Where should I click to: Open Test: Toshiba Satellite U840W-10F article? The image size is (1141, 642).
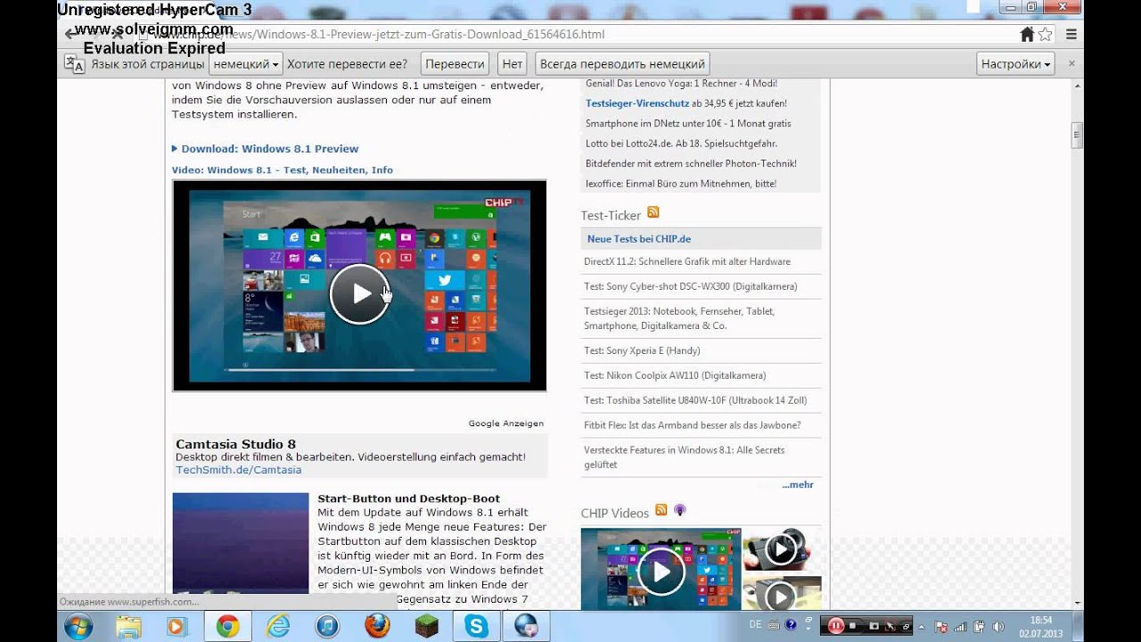point(695,400)
